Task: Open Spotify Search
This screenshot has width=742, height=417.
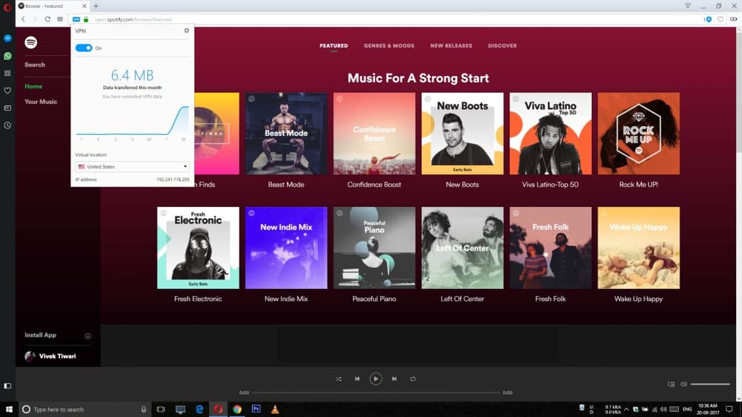Action: coord(35,65)
